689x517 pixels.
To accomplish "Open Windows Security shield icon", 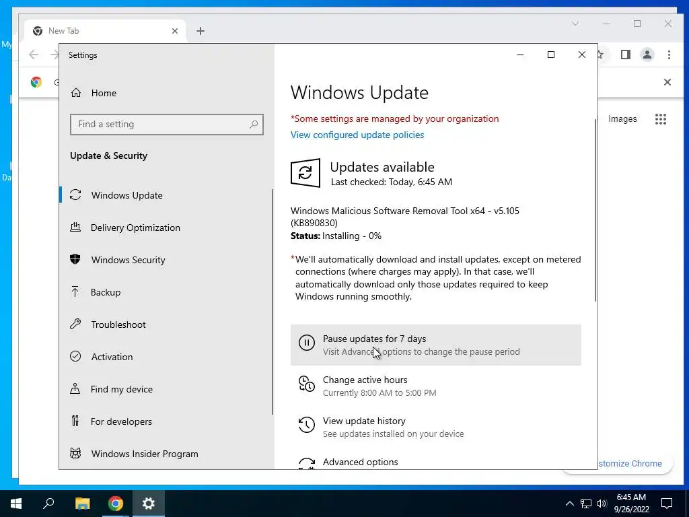I will click(x=75, y=259).
